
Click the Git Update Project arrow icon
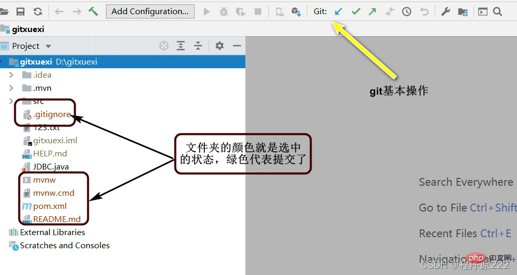click(x=339, y=12)
